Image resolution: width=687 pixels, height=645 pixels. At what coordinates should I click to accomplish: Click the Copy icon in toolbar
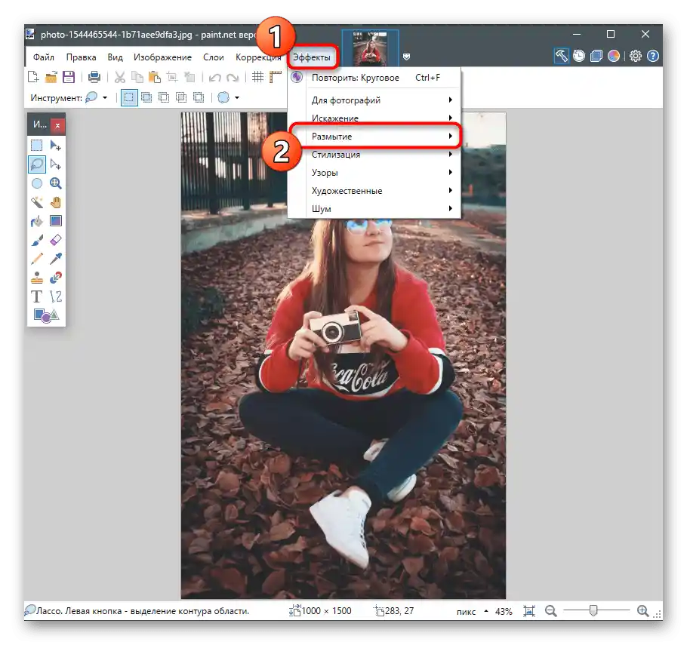(137, 77)
